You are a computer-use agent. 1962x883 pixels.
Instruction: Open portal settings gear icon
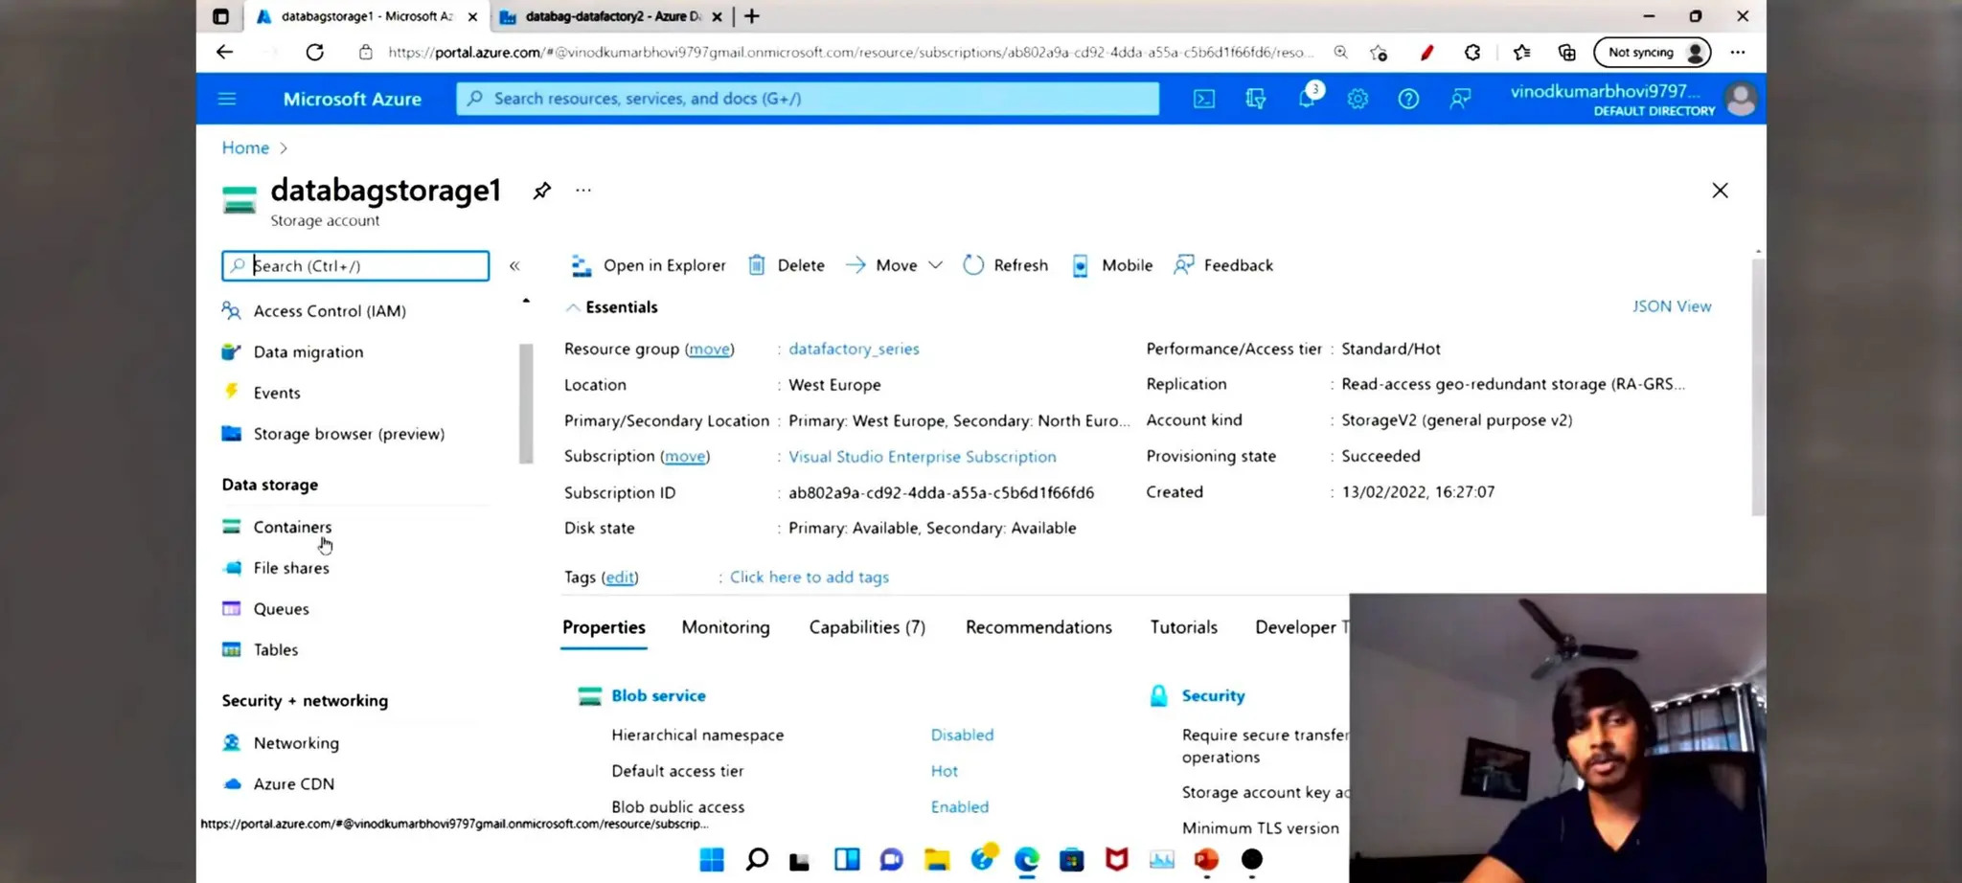click(x=1357, y=99)
